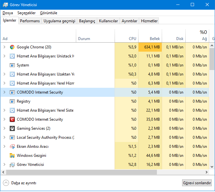The image size is (215, 192).
Task: Collapse view with Daha az ayrıntı arrow
Action: coord(6,183)
